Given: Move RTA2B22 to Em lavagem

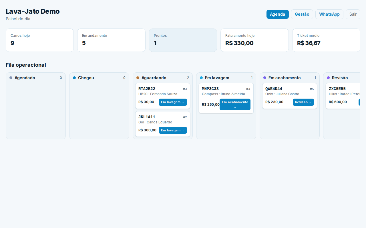Looking at the screenshot, I should coord(173,102).
